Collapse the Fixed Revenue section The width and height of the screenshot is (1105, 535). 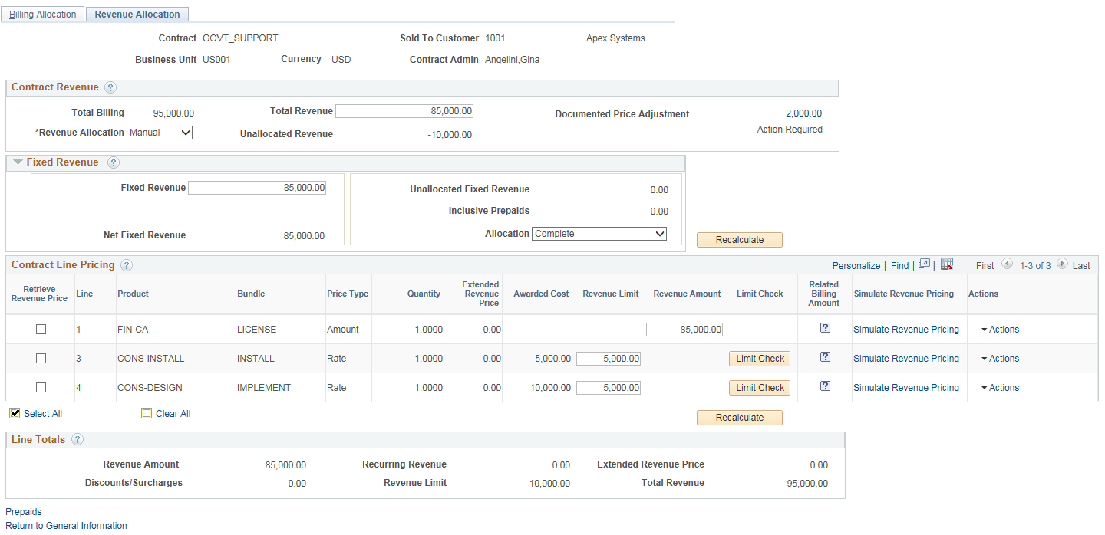17,162
